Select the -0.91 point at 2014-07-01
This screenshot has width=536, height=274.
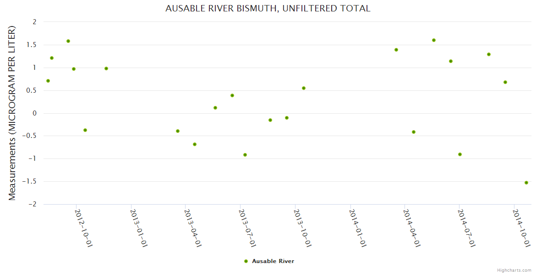(x=460, y=154)
